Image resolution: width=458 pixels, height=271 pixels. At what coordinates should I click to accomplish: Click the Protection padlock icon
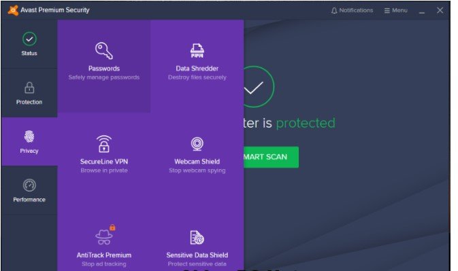29,88
